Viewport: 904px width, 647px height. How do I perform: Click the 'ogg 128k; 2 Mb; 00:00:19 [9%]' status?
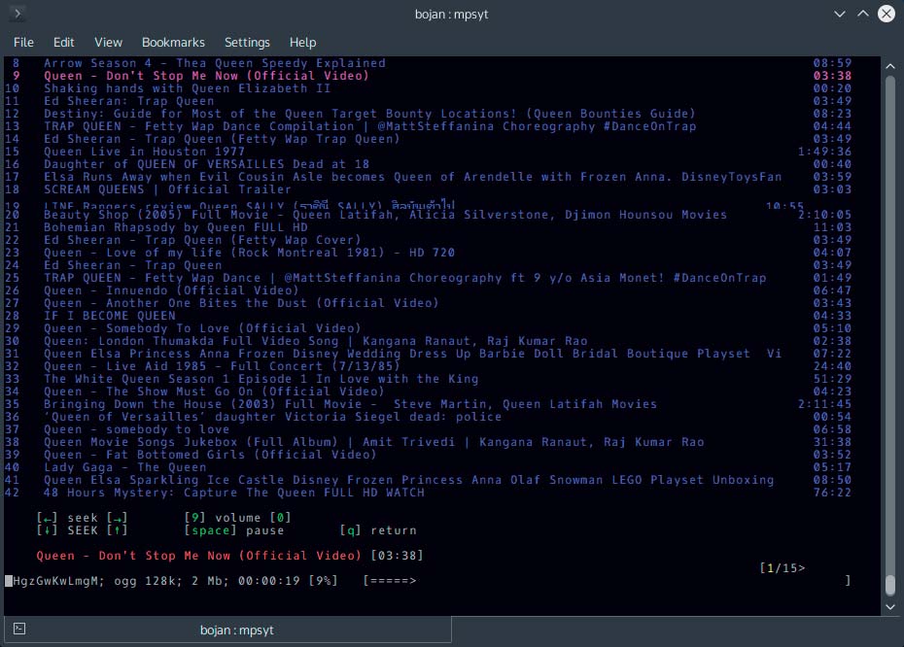coord(226,581)
